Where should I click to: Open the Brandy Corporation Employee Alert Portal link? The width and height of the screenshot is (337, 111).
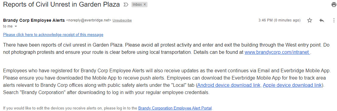(x=175, y=108)
